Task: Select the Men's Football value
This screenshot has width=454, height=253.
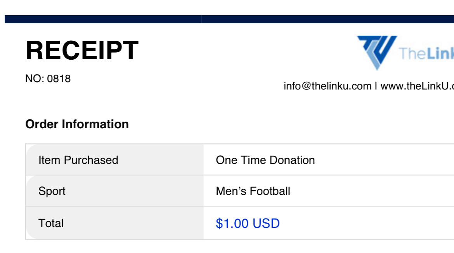Action: (x=253, y=191)
